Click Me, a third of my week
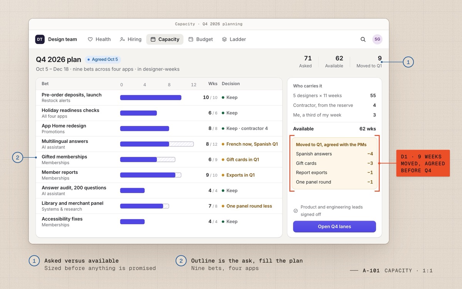The width and height of the screenshot is (462, 289). point(335,115)
